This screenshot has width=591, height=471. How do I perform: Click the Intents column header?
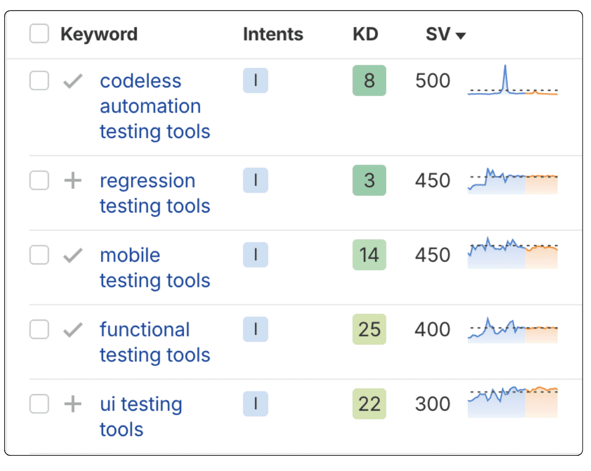coord(272,34)
